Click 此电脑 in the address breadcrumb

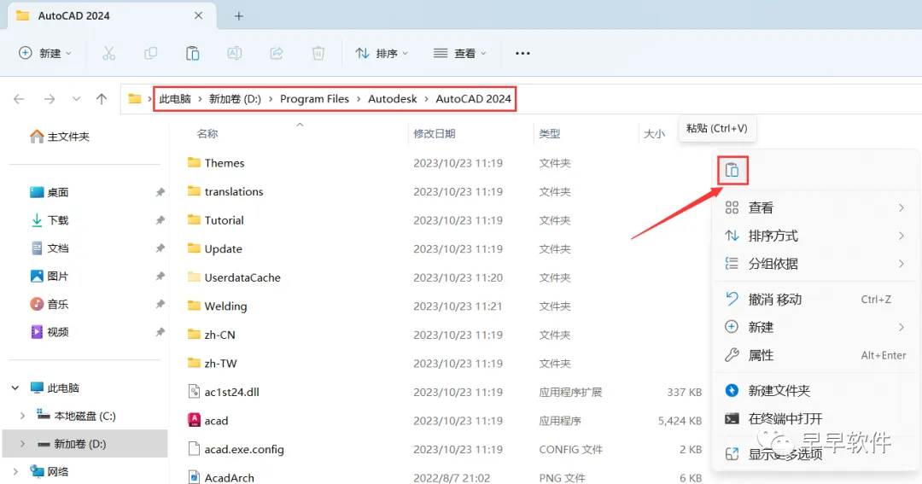pyautogui.click(x=175, y=99)
